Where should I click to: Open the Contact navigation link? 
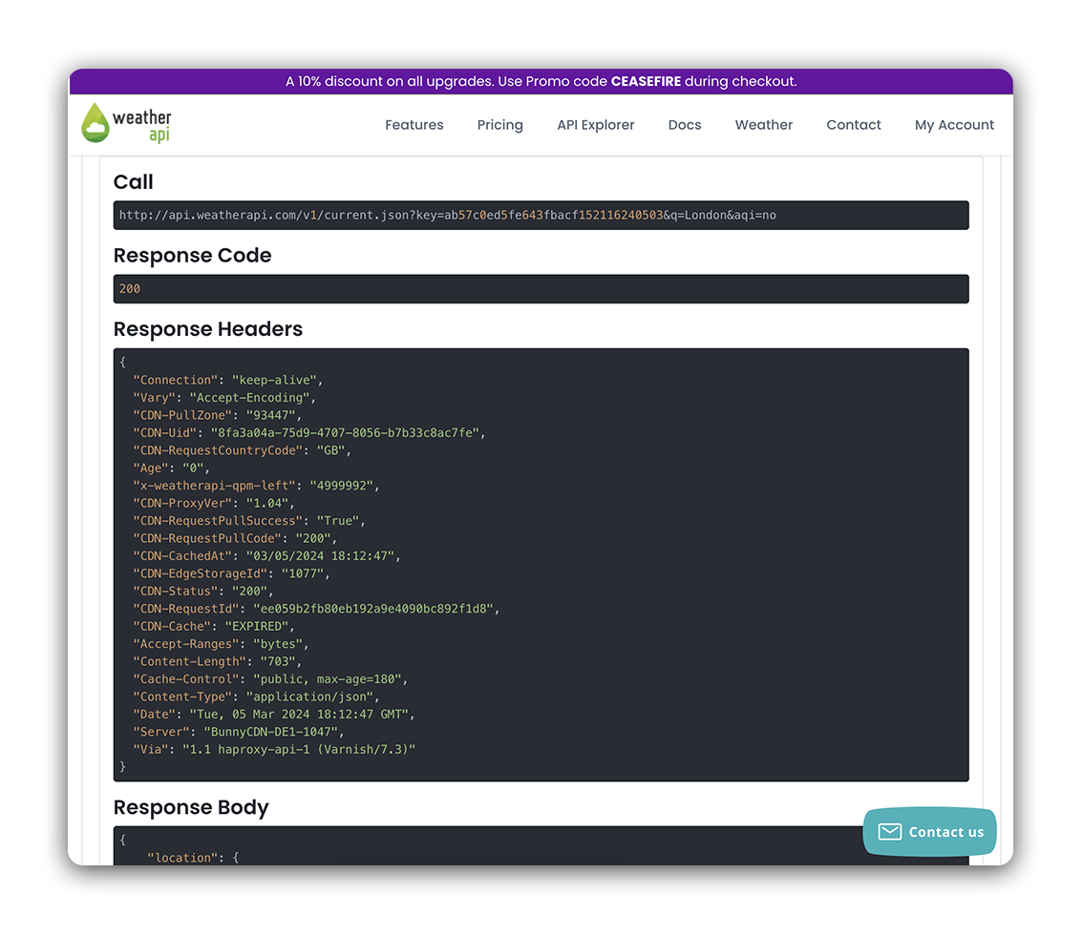click(853, 125)
